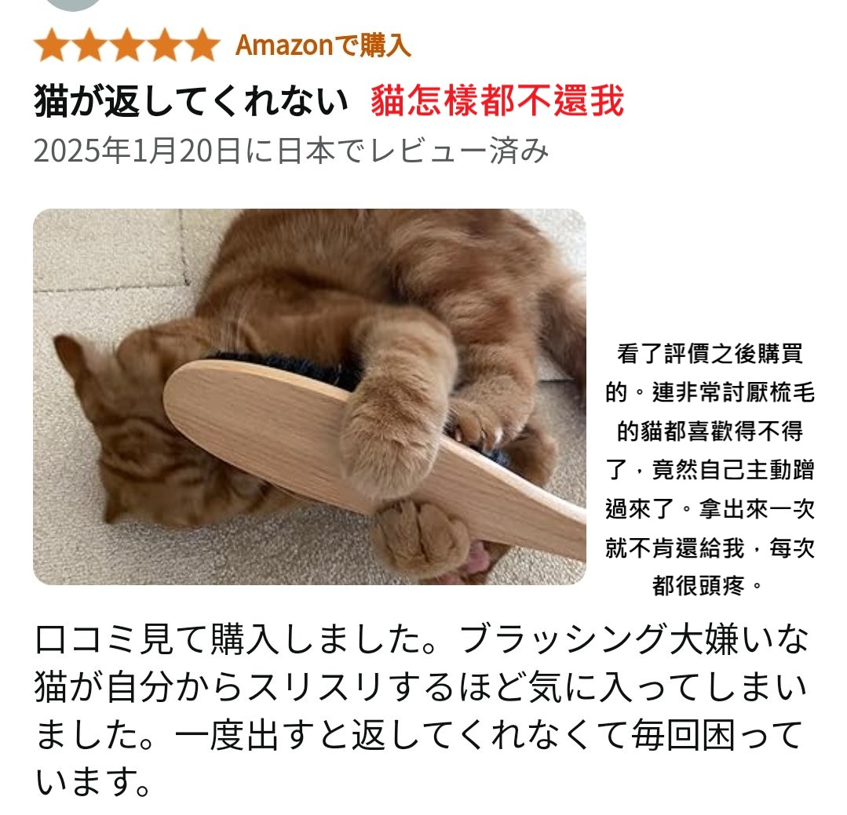
Task: Click the review text line '猫が自分からスリスリする'
Action: click(x=420, y=688)
